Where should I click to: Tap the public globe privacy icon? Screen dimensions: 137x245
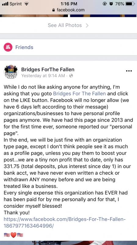tap(71, 76)
